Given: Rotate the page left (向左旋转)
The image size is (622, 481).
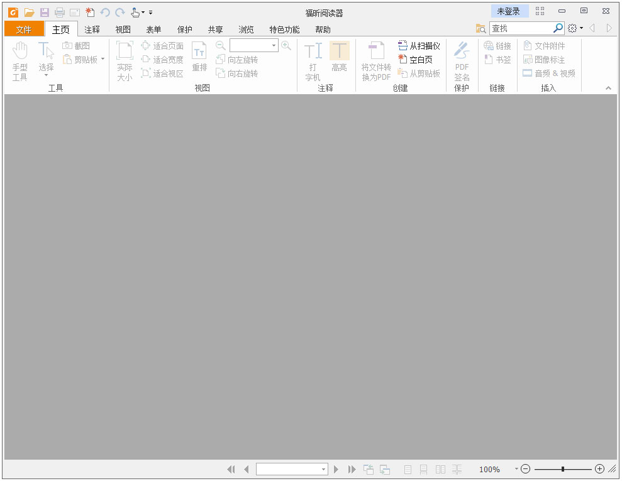Looking at the screenshot, I should 240,59.
